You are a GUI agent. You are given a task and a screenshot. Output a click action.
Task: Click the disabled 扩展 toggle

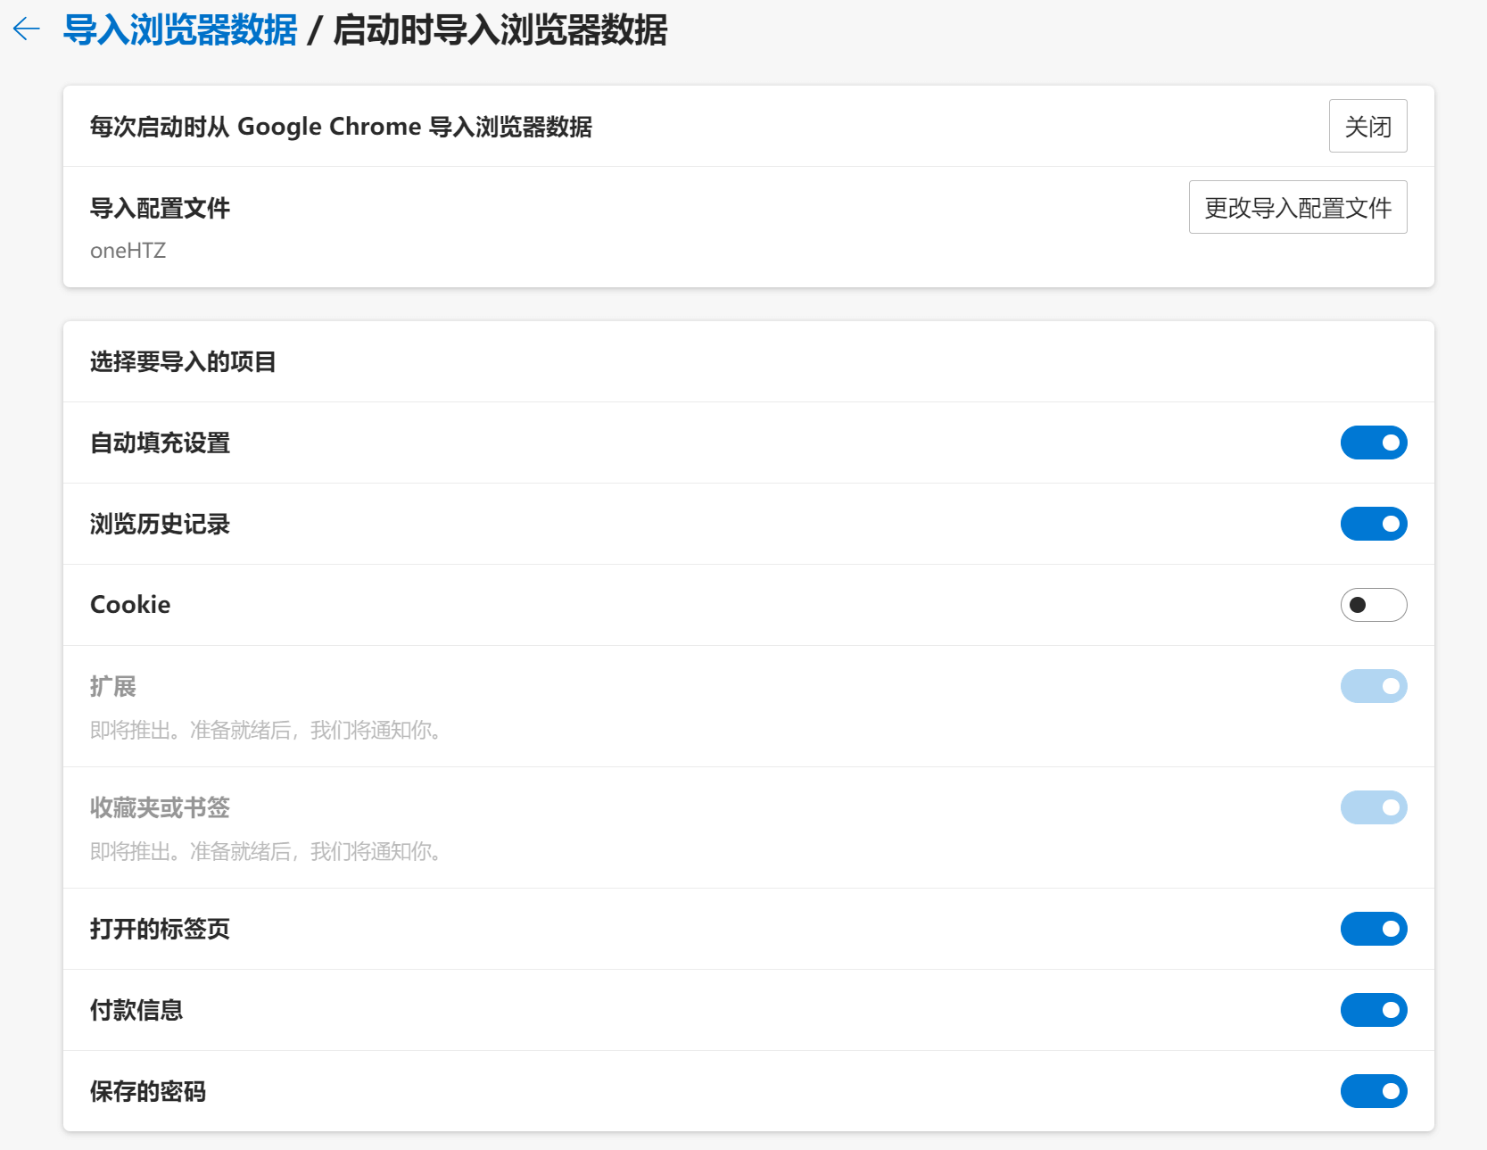tap(1374, 686)
